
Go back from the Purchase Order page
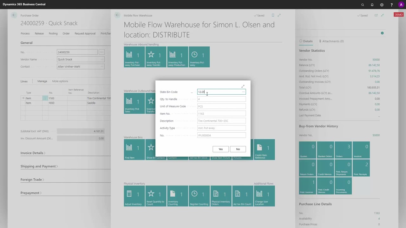14,15
